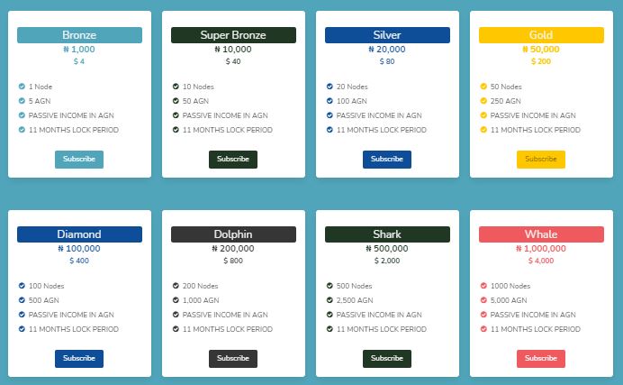The height and width of the screenshot is (385, 623).
Task: Subscribe to the Bronze plan
Action: (79, 159)
